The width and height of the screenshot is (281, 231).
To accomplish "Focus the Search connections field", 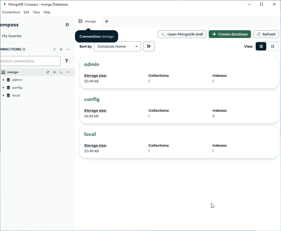I will [30, 61].
